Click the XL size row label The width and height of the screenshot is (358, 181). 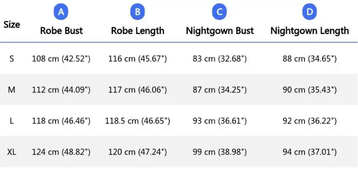(12, 152)
